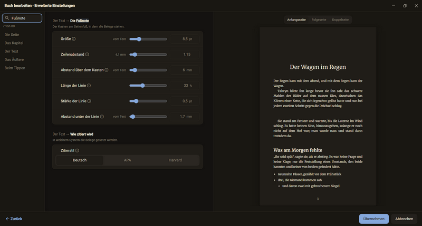This screenshot has height=226, width=422.
Task: Open Beim Tippen settings section
Action: [x=15, y=68]
